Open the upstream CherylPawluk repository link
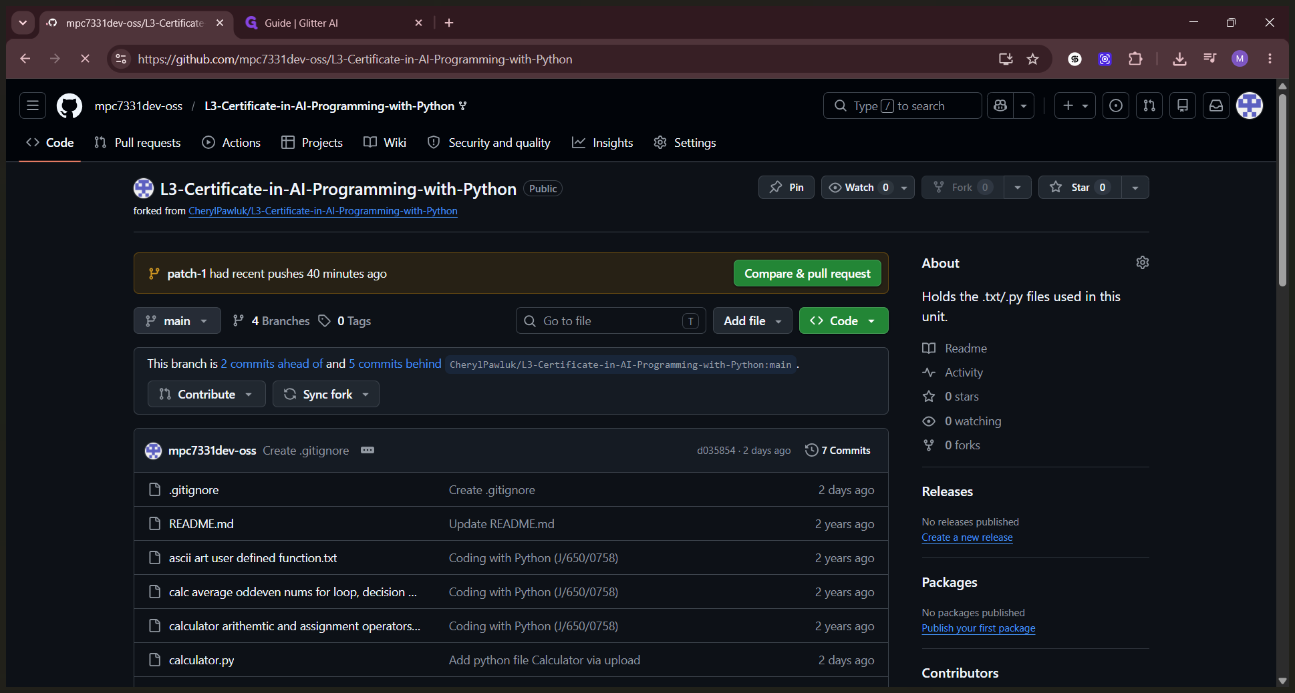The image size is (1295, 693). [323, 211]
